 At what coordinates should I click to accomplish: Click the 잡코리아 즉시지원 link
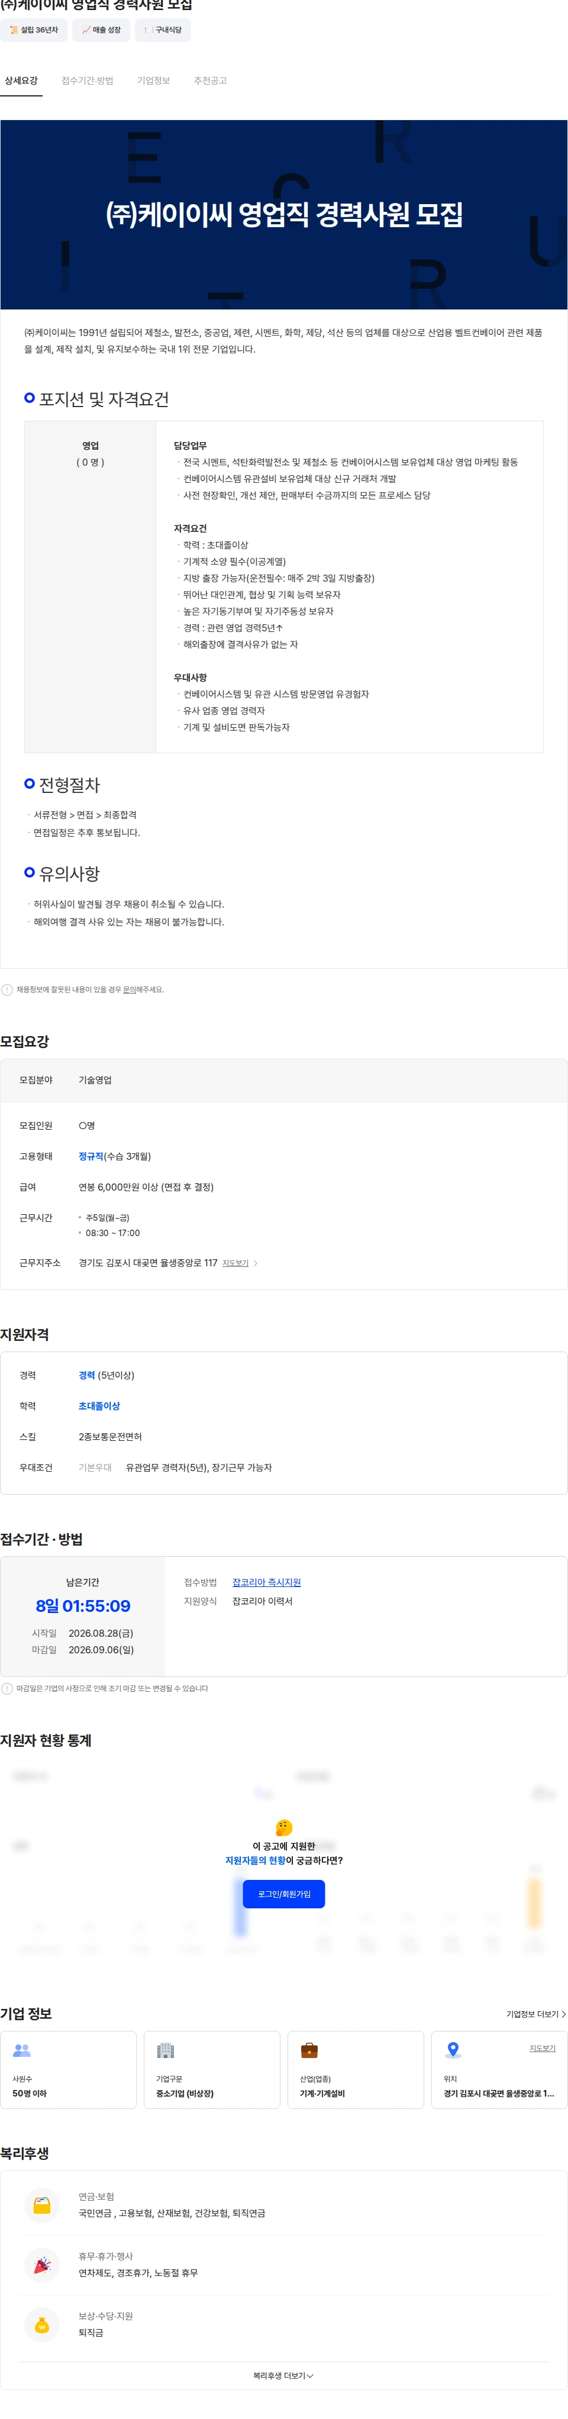pos(267,1582)
